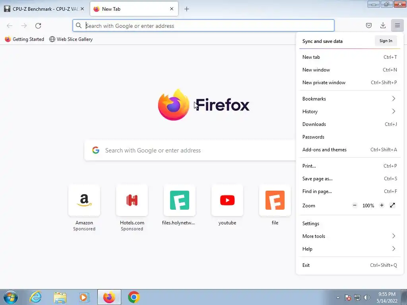The width and height of the screenshot is (407, 305).
Task: Open Passwords from the menu
Action: click(x=350, y=137)
